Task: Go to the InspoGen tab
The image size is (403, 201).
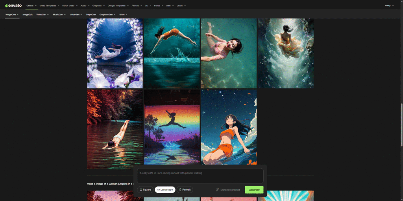Action: click(91, 15)
